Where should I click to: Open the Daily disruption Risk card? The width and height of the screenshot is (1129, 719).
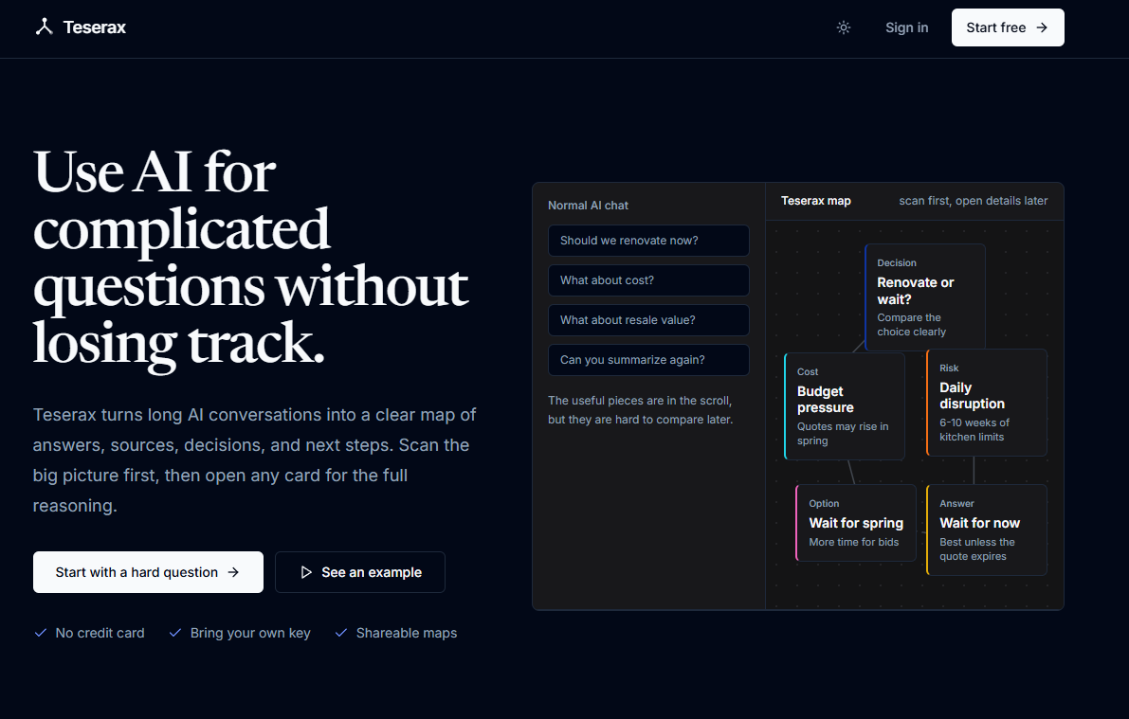(x=987, y=403)
